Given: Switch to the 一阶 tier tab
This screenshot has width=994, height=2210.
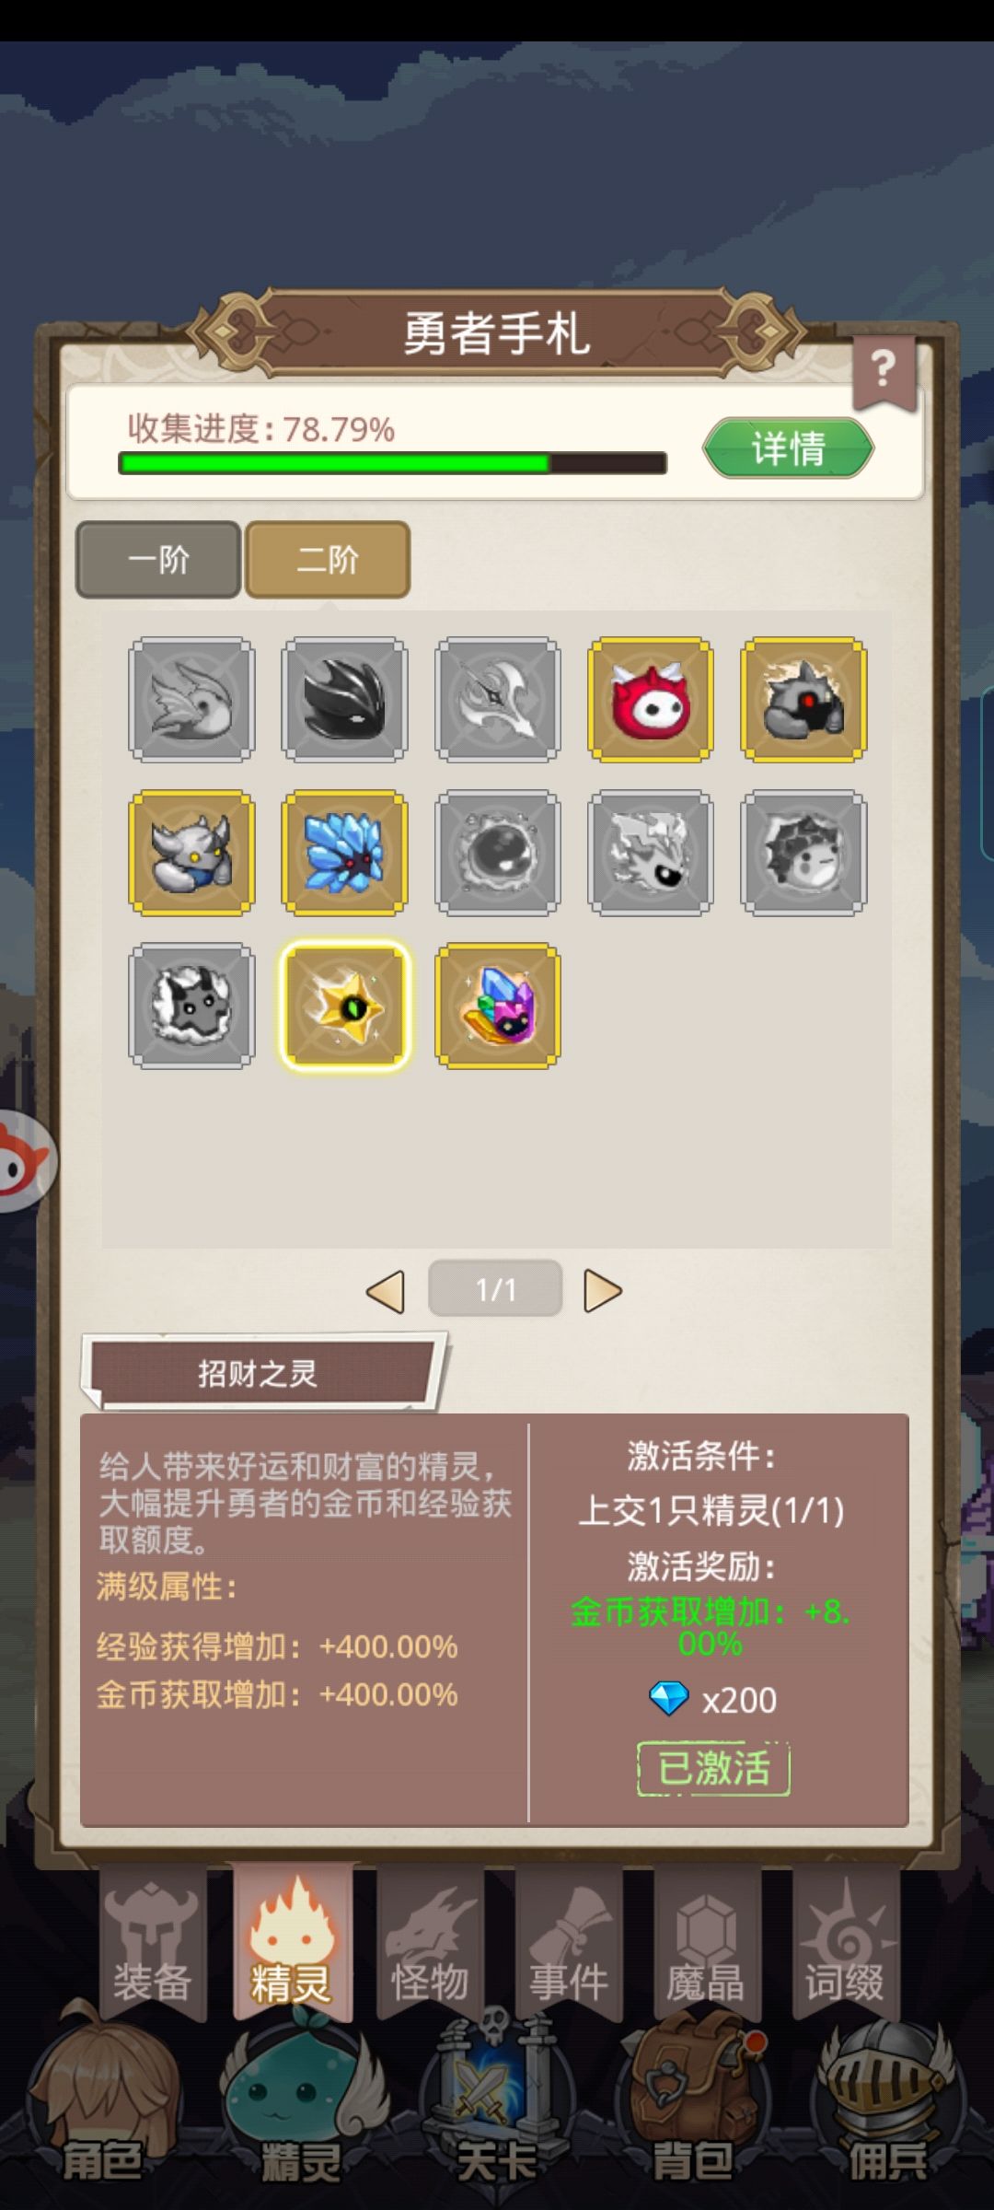Looking at the screenshot, I should pos(158,560).
